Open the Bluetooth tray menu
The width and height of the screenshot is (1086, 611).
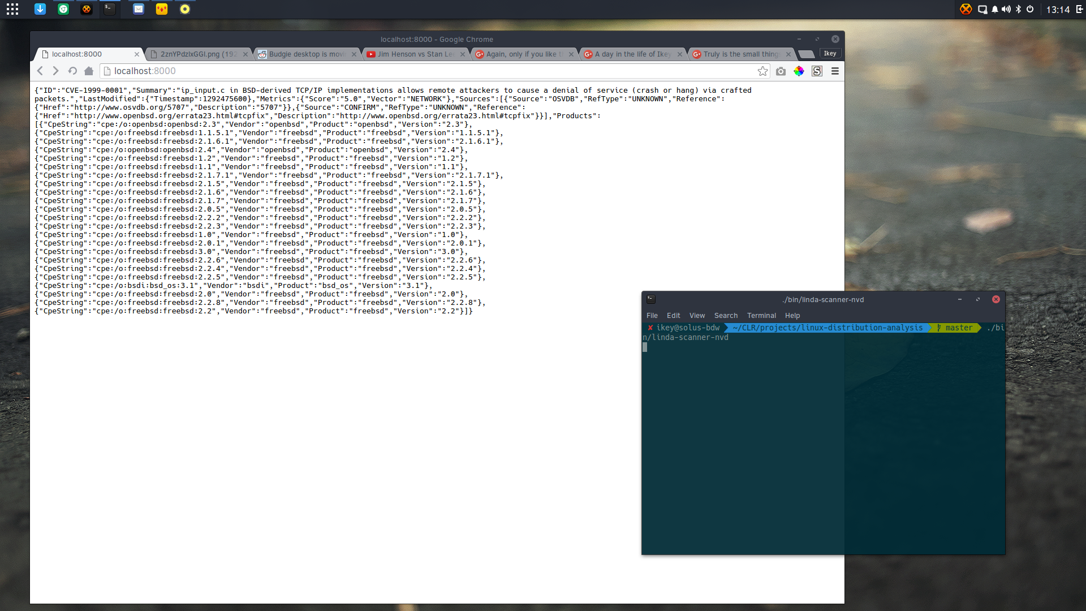click(x=1018, y=9)
